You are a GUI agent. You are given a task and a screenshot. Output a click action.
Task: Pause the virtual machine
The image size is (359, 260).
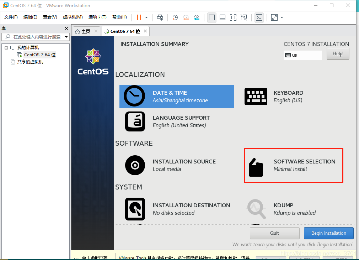139,17
